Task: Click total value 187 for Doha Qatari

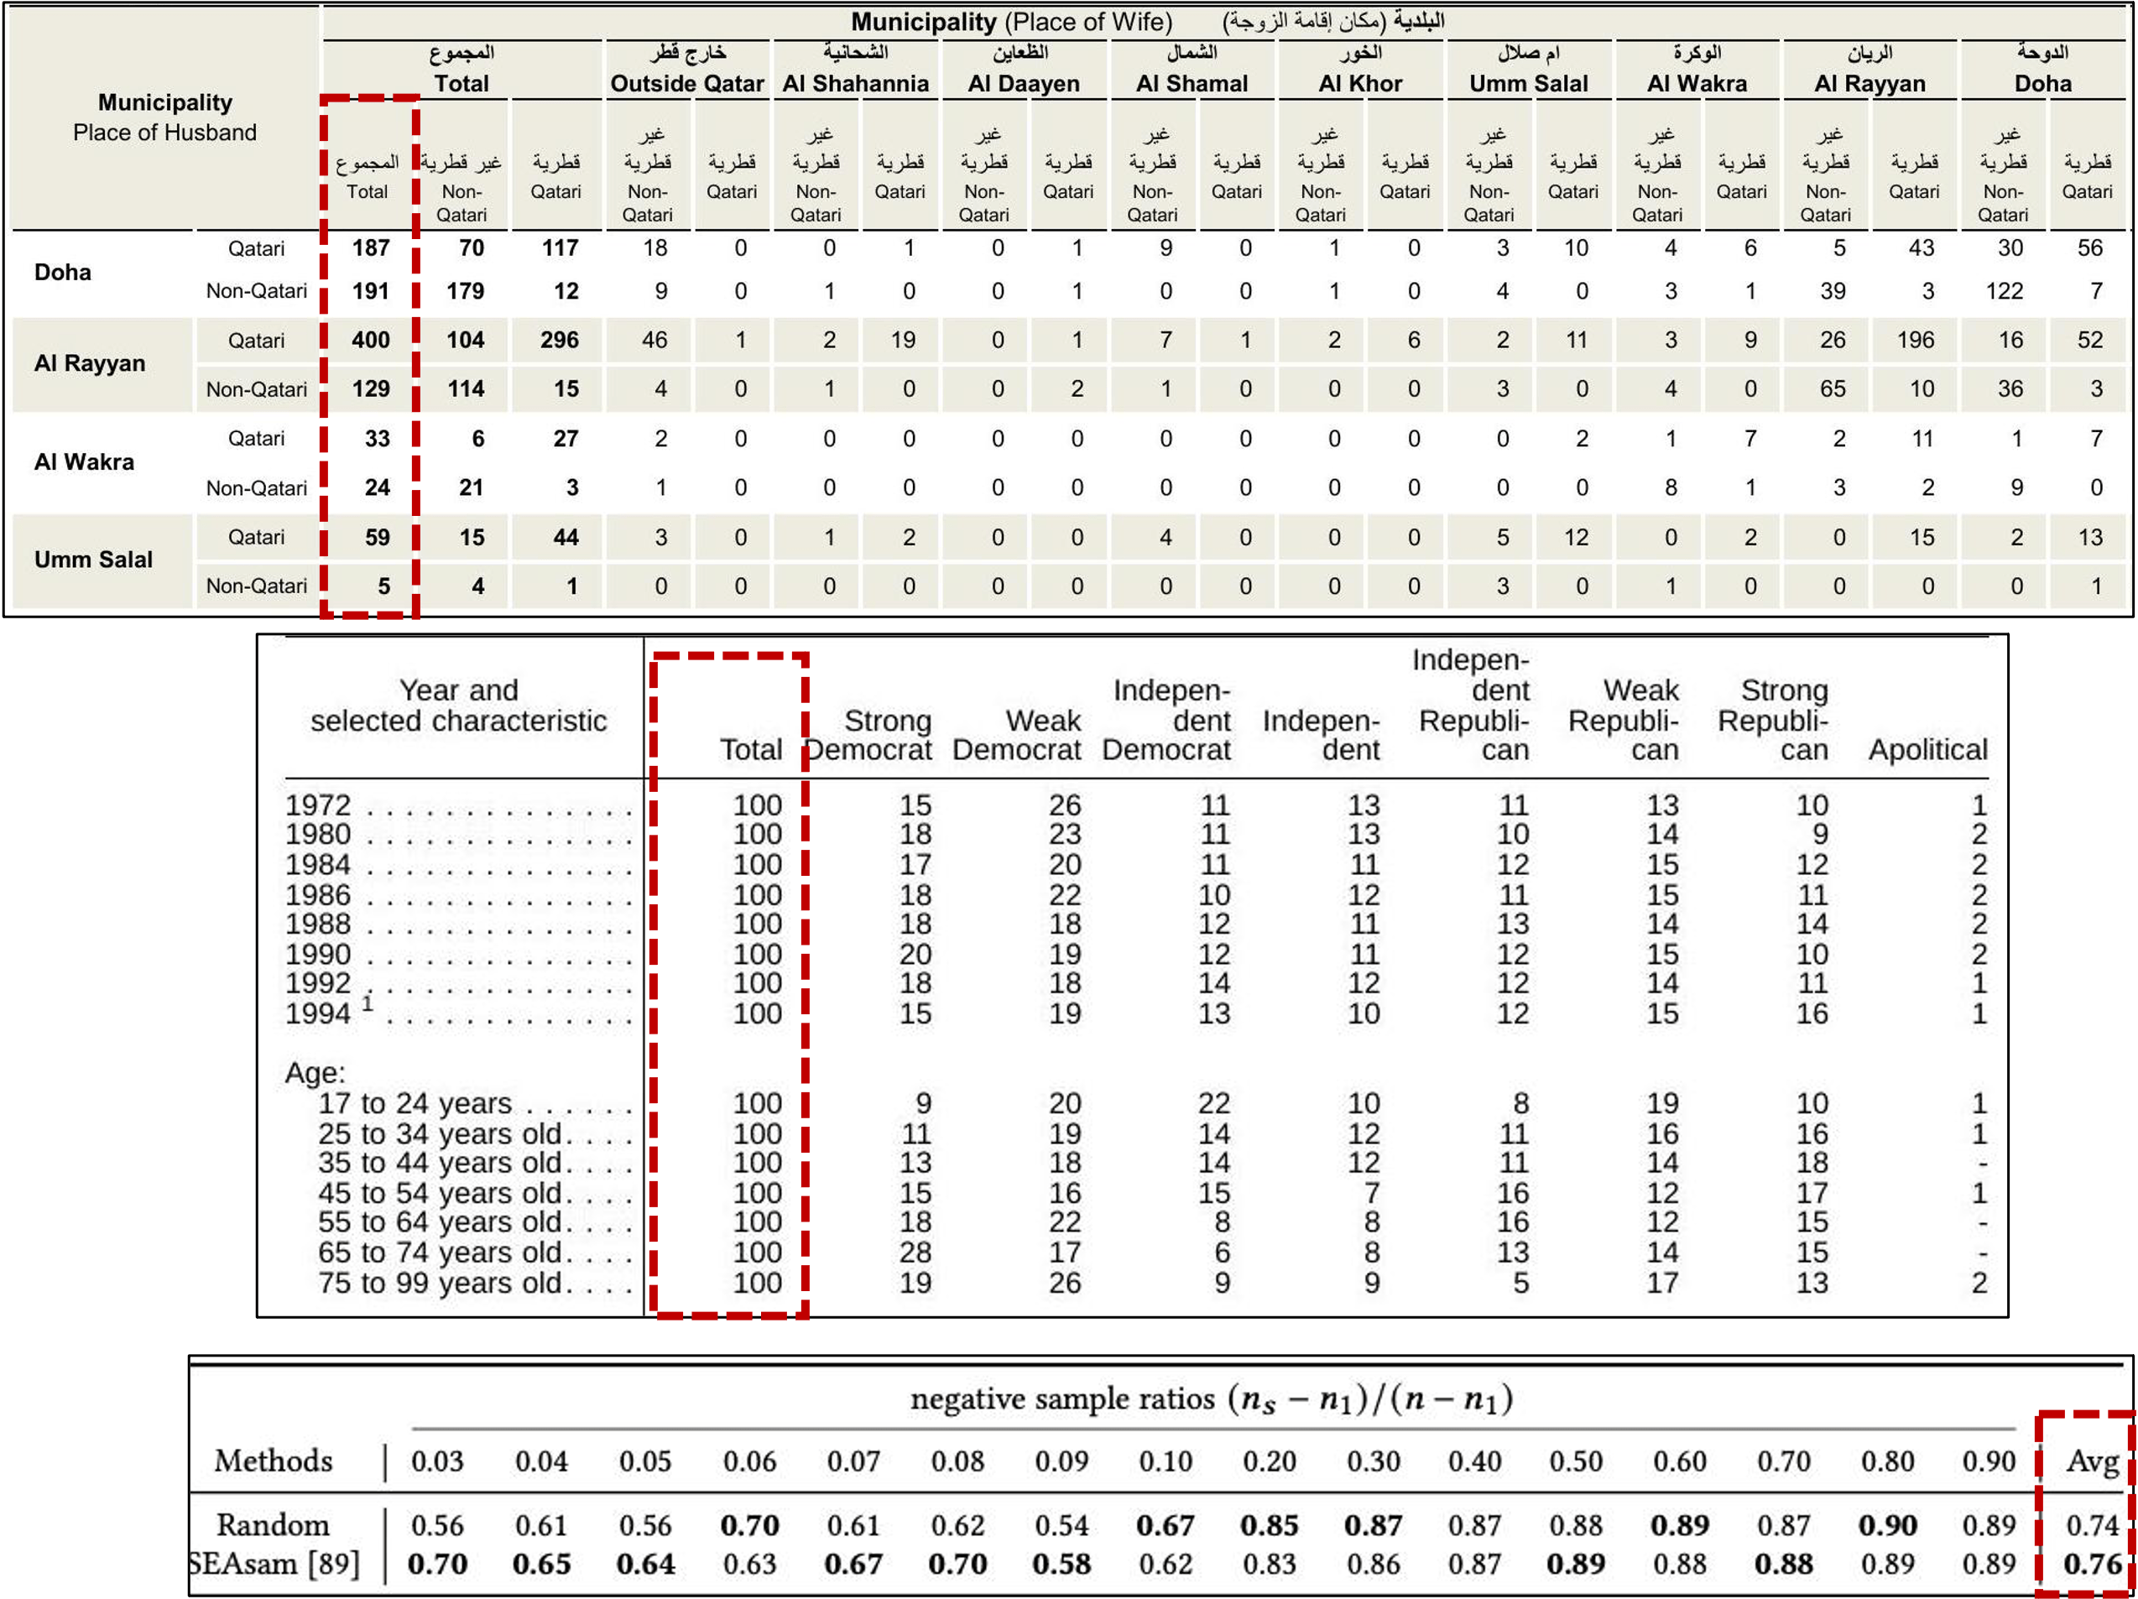Action: (x=370, y=248)
